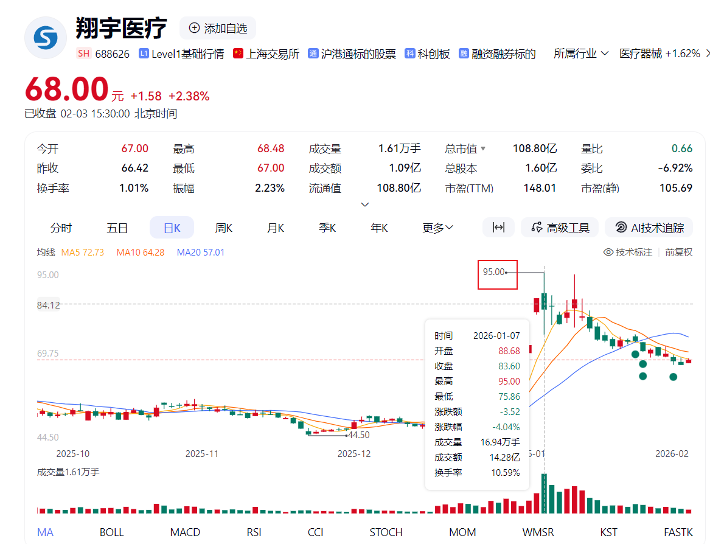Open the AI技术追踪 button
Image resolution: width=710 pixels, height=544 pixels.
(x=649, y=228)
